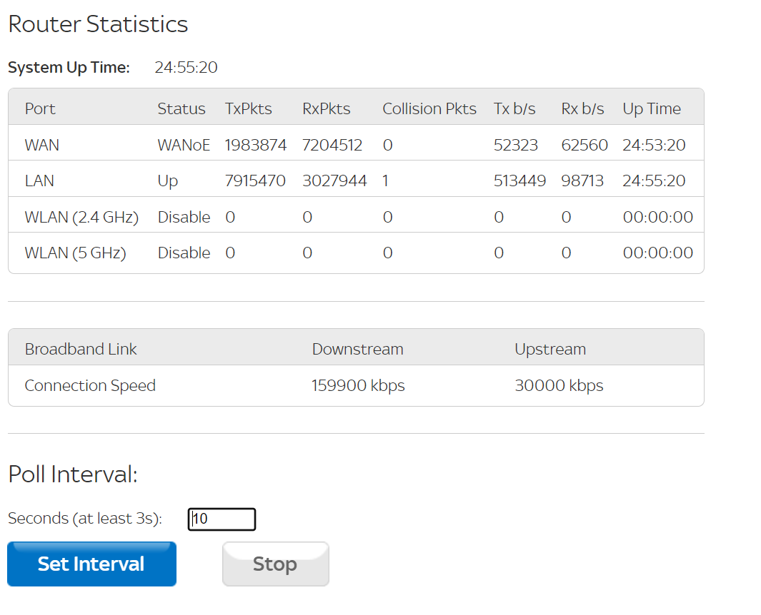Screen dimensions: 761x615
Task: Select the Upstream connection speed value
Action: 559,385
